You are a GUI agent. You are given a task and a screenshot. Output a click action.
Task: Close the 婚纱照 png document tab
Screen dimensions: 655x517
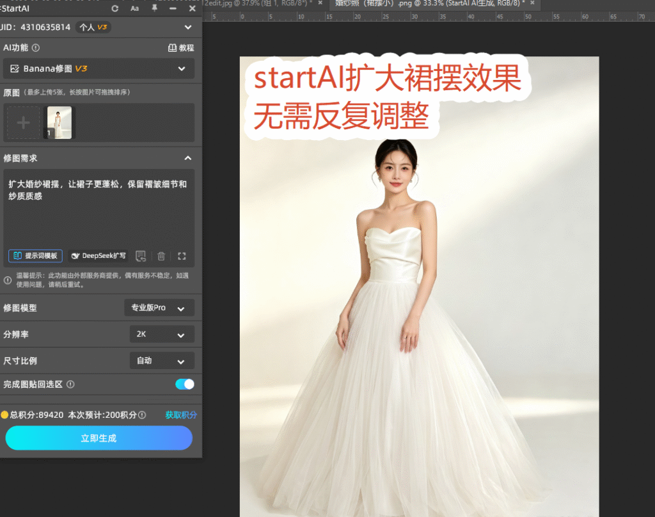coord(533,3)
